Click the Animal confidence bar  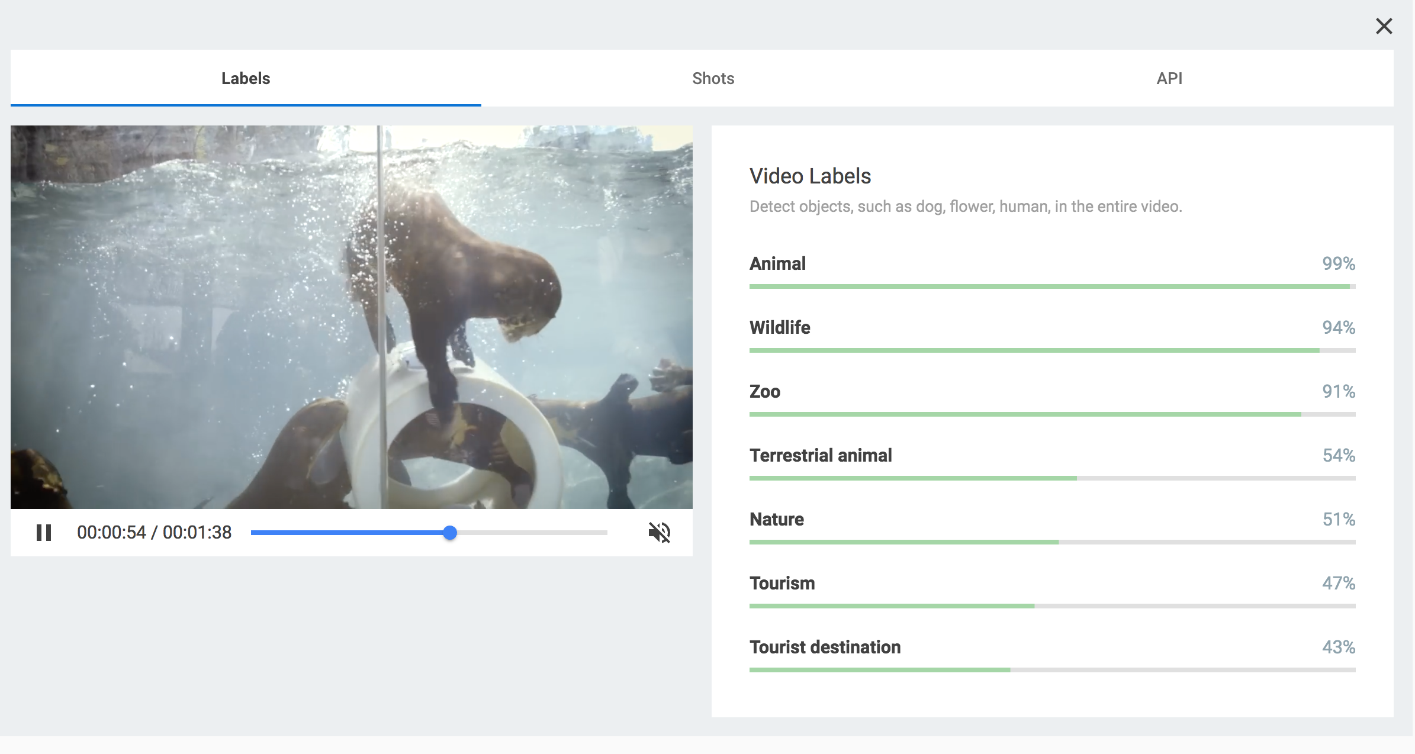coord(1052,286)
